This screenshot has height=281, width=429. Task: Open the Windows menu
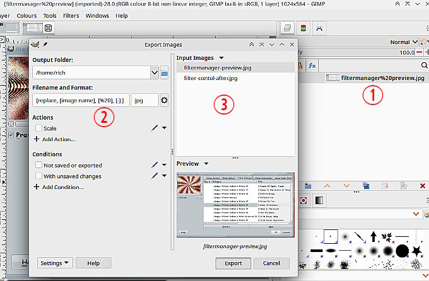(x=97, y=16)
